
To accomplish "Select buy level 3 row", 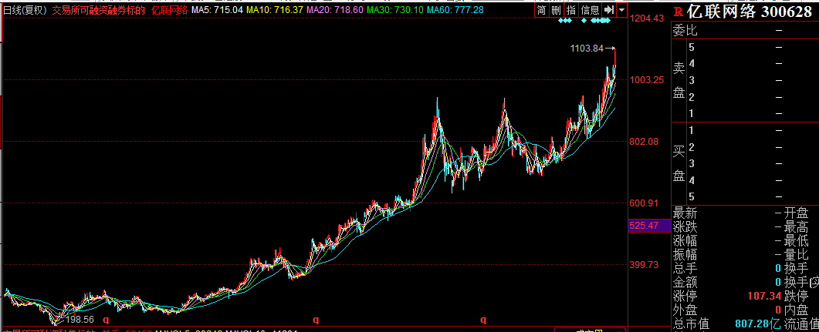I will coord(752,163).
